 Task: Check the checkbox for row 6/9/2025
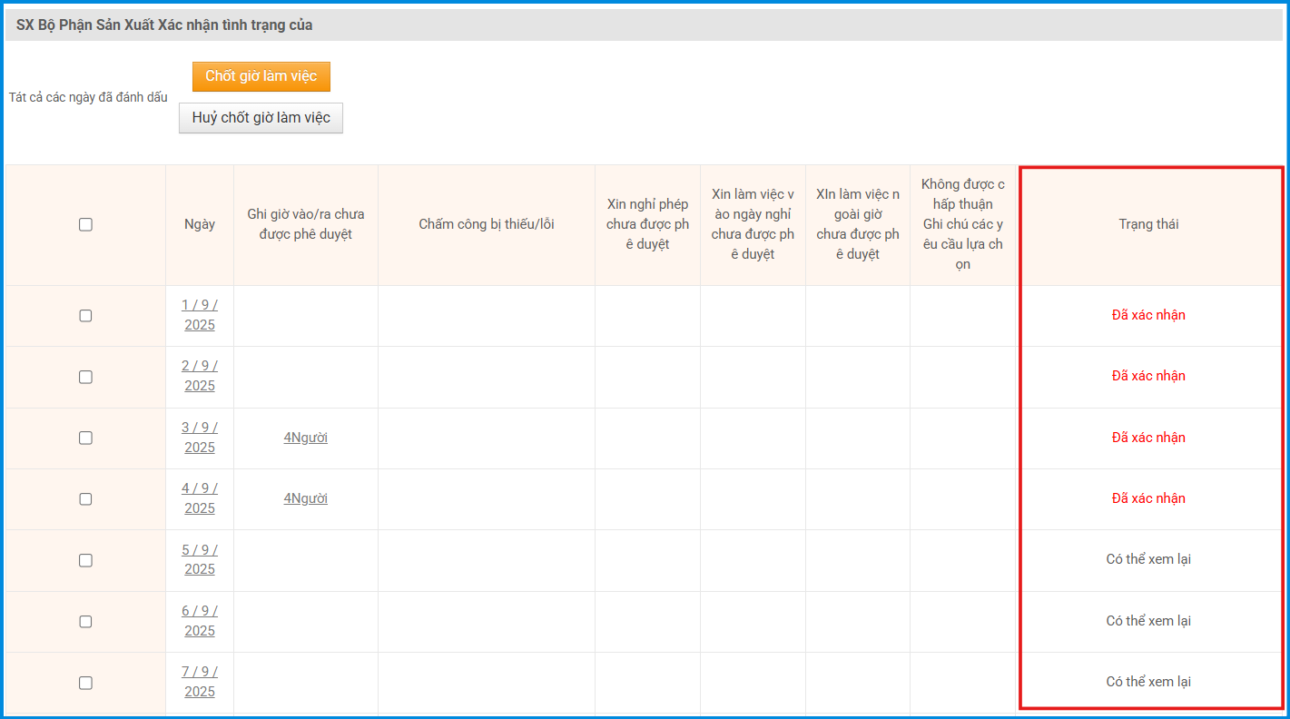click(x=85, y=621)
